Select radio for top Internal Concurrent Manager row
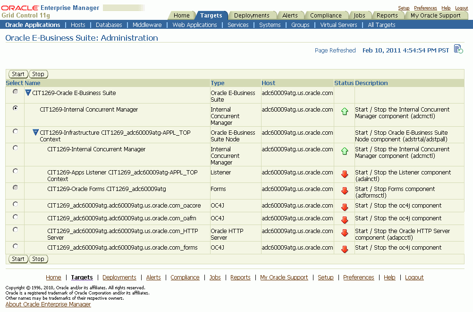The image size is (473, 312). pos(15,108)
